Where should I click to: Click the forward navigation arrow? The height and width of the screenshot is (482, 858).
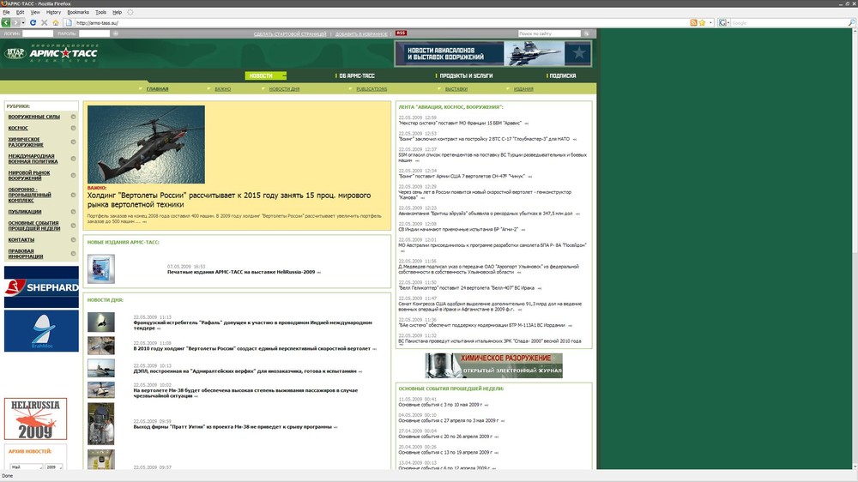point(15,22)
